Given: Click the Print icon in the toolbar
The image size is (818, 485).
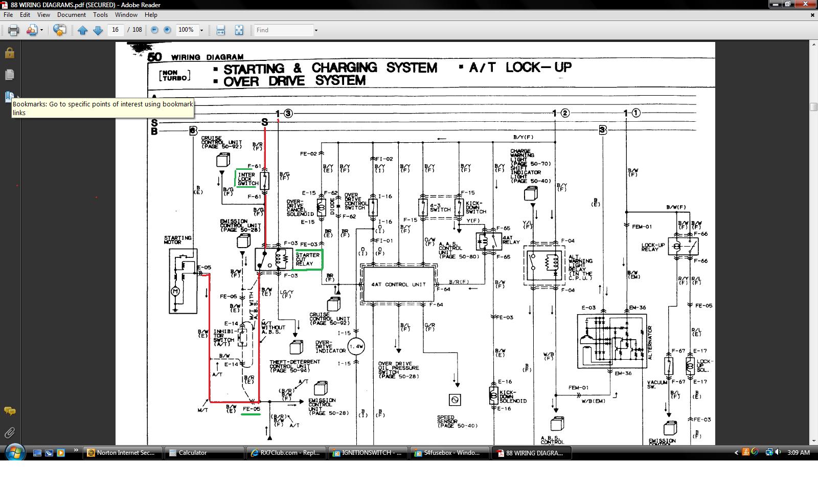Looking at the screenshot, I should point(14,30).
